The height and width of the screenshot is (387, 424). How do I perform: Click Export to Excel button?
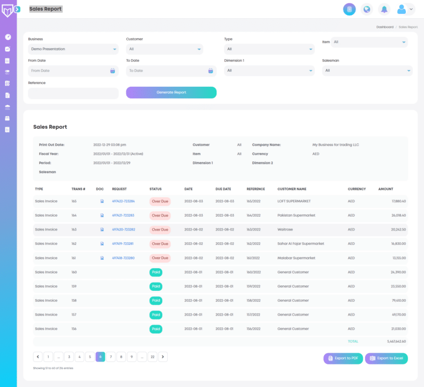tap(386, 359)
